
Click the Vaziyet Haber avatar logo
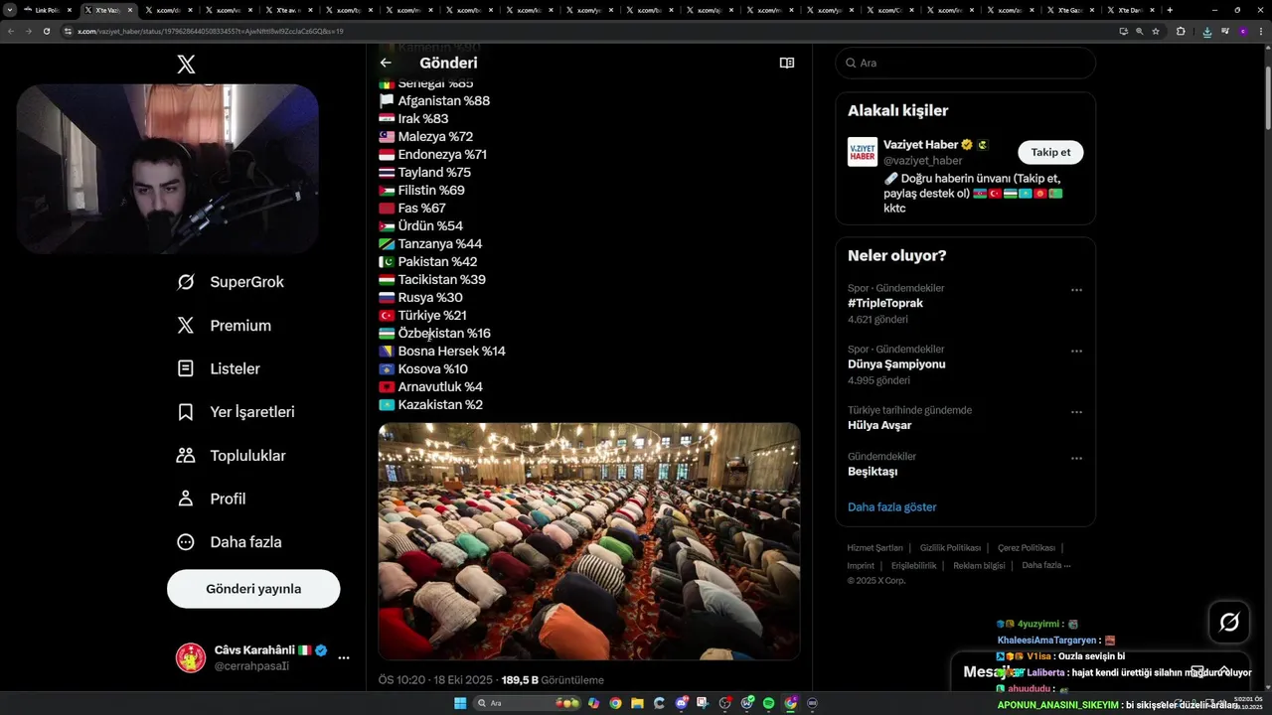click(x=863, y=152)
